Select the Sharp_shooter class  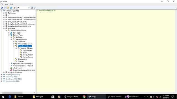click(28, 55)
